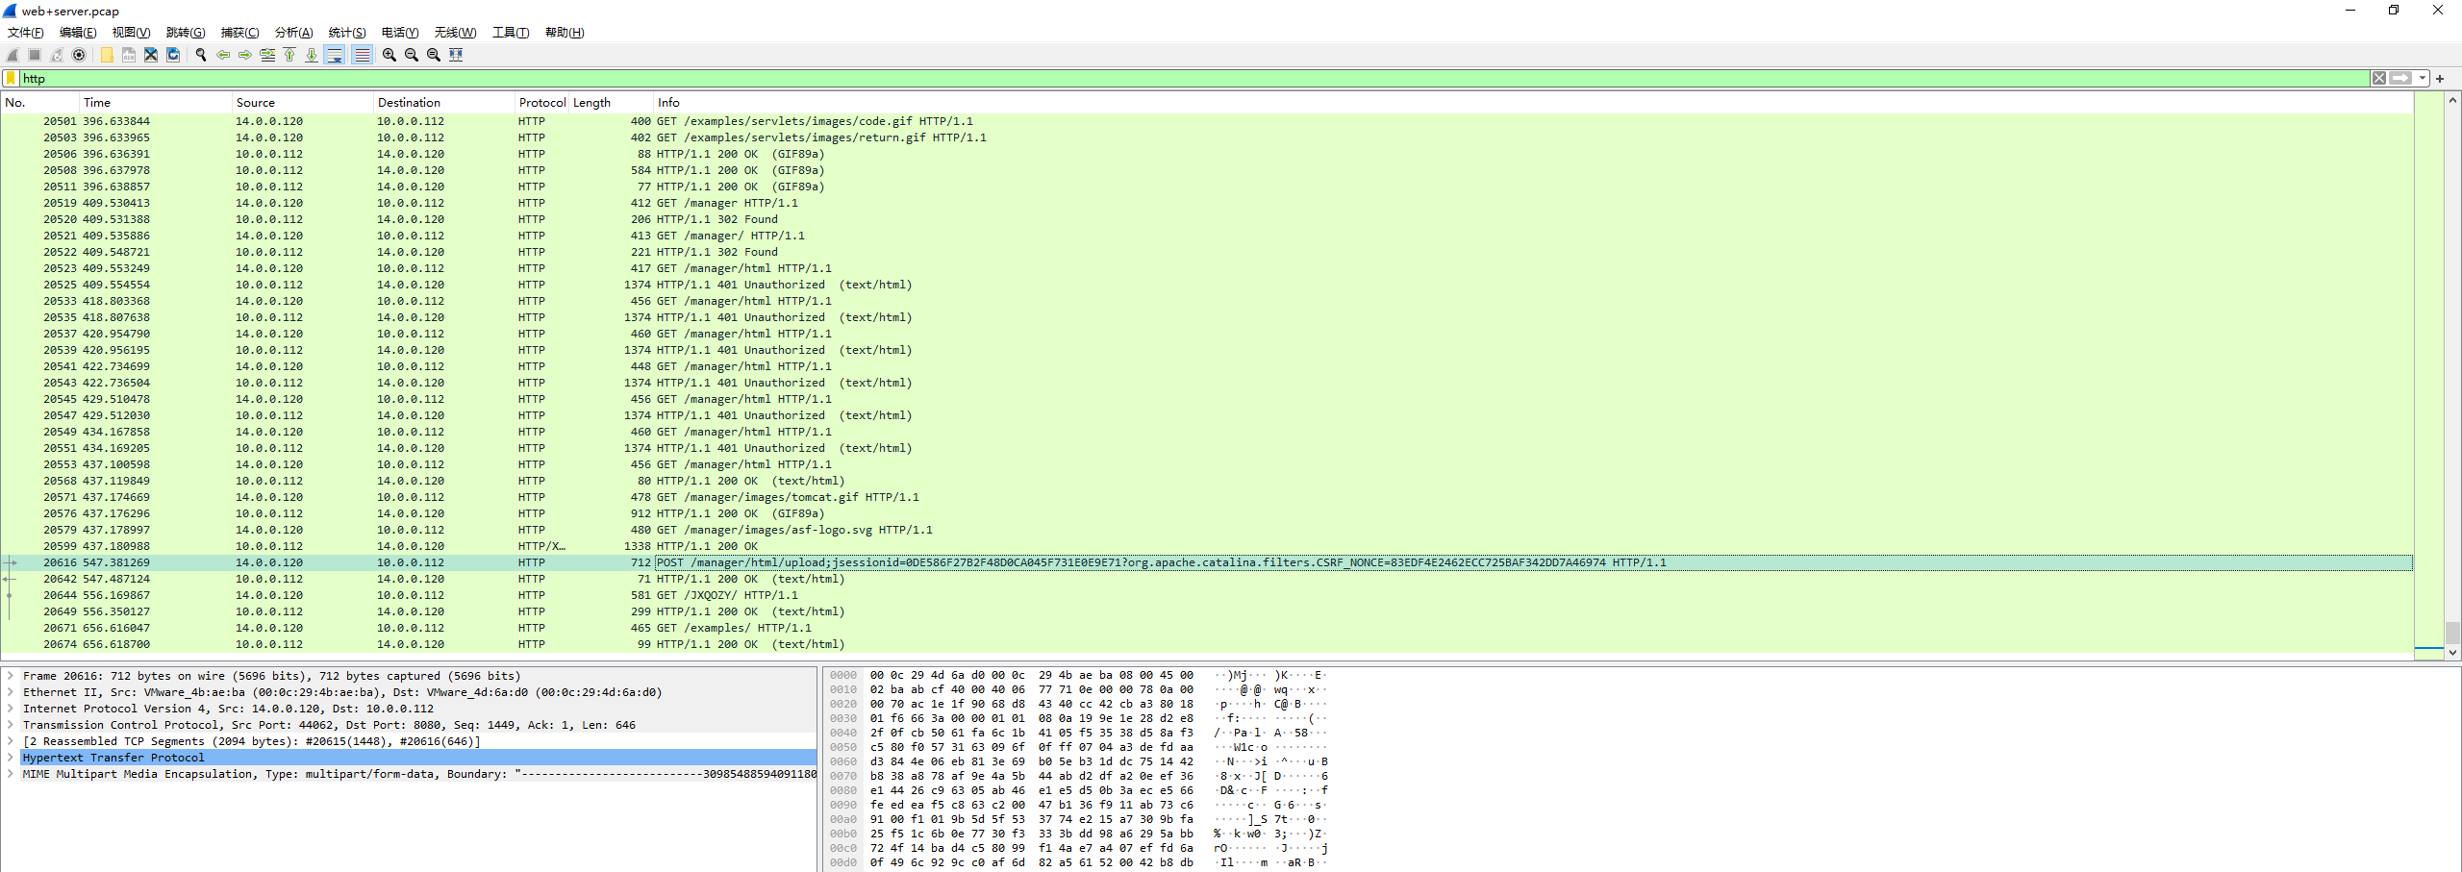Zoom out main window text
Screen dimensions: 2462x872
click(412, 55)
